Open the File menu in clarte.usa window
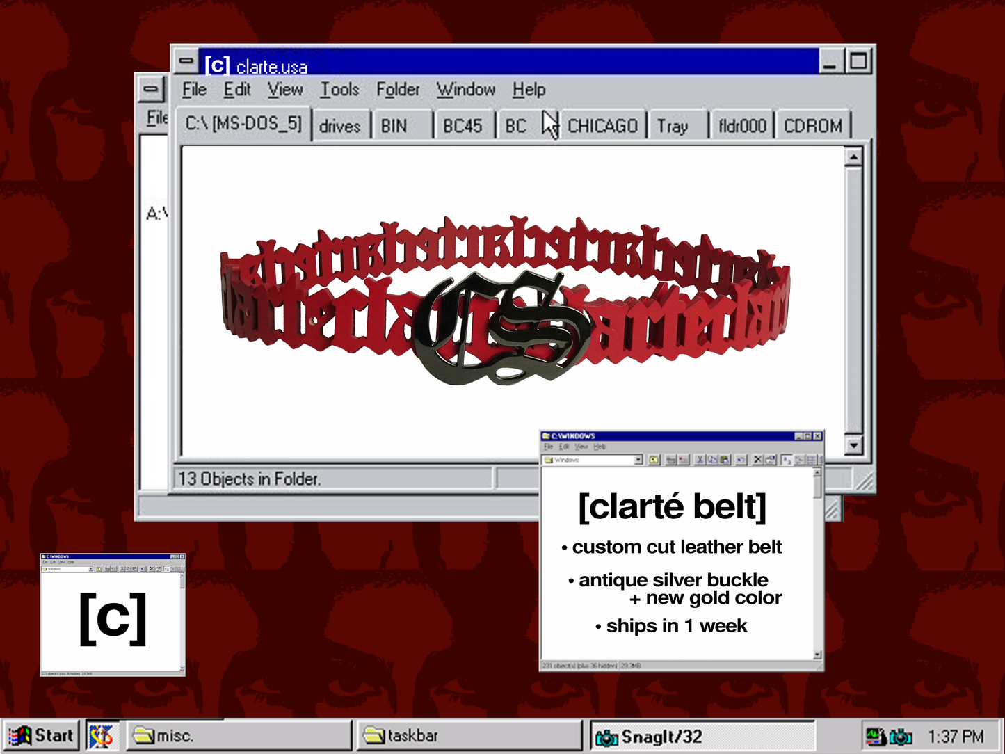This screenshot has width=1005, height=754. (x=194, y=90)
